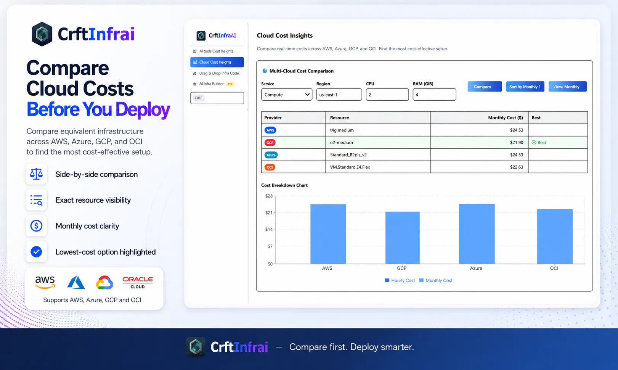
Task: Click the Exact resource visibility list-search icon
Action: tap(36, 200)
